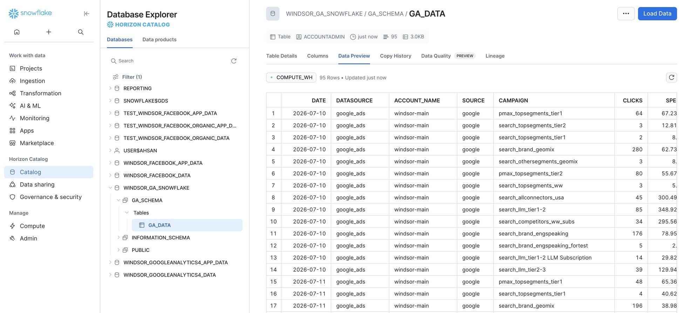
Task: Go to the Home icon
Action: [17, 32]
